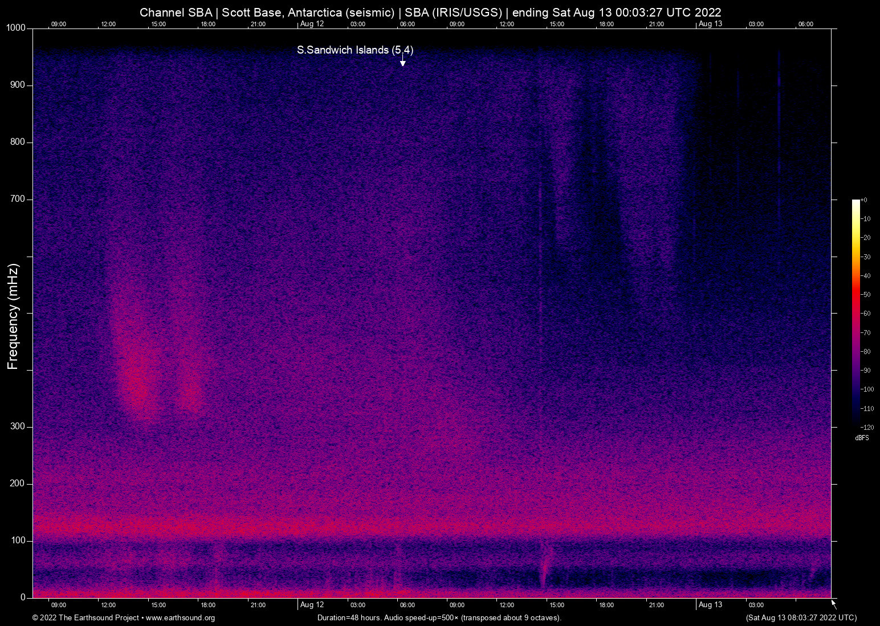This screenshot has height=626, width=880.
Task: Click the Aug 13 label on the bottom axis
Action: click(710, 605)
